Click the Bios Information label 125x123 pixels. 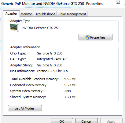pos(23,71)
